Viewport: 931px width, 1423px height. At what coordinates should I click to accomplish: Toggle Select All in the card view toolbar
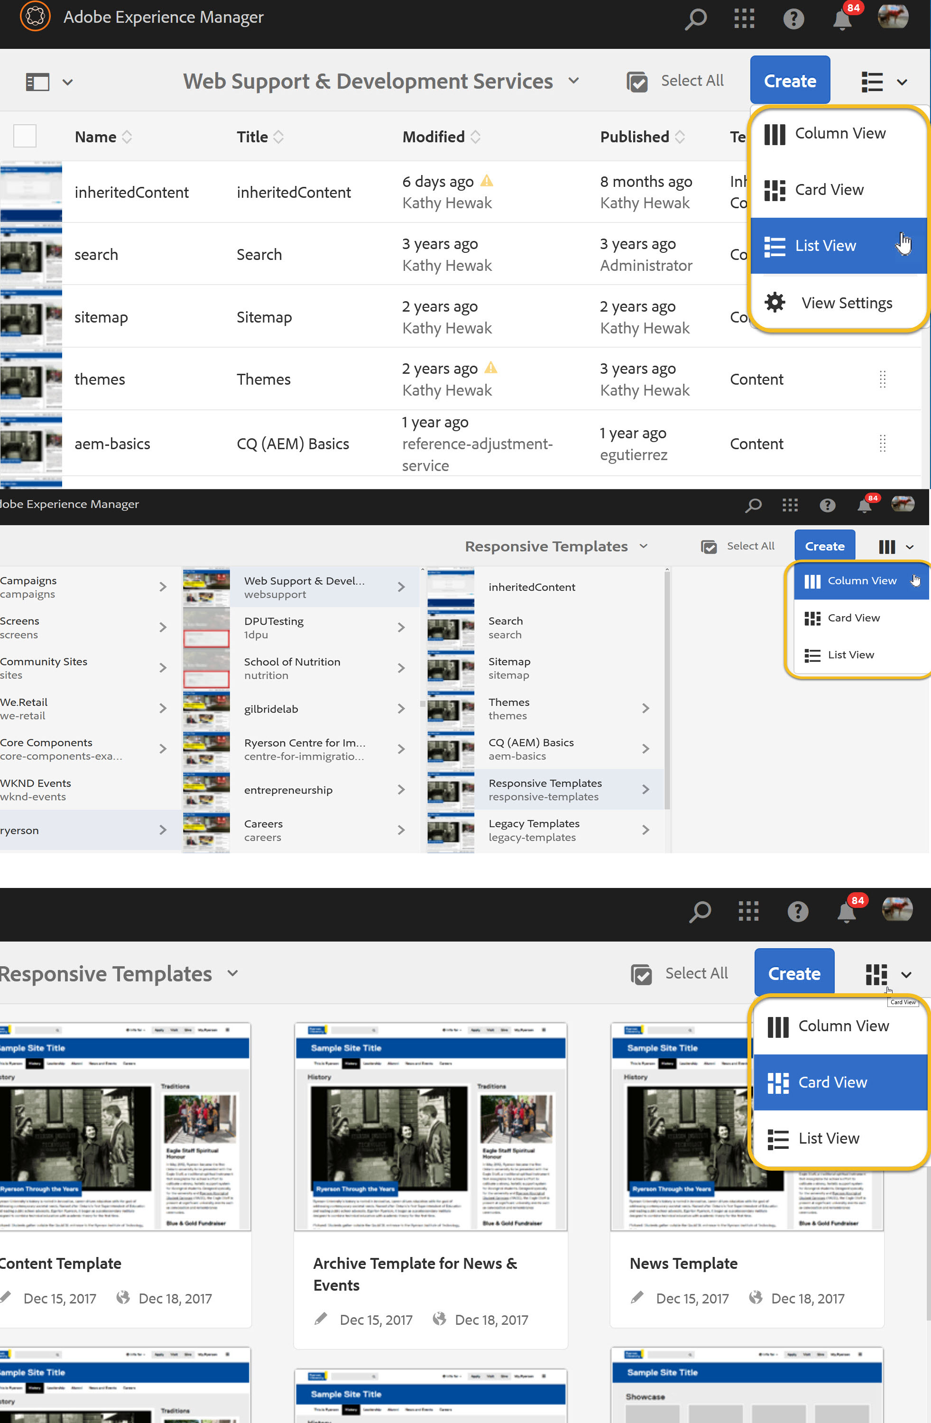679,975
